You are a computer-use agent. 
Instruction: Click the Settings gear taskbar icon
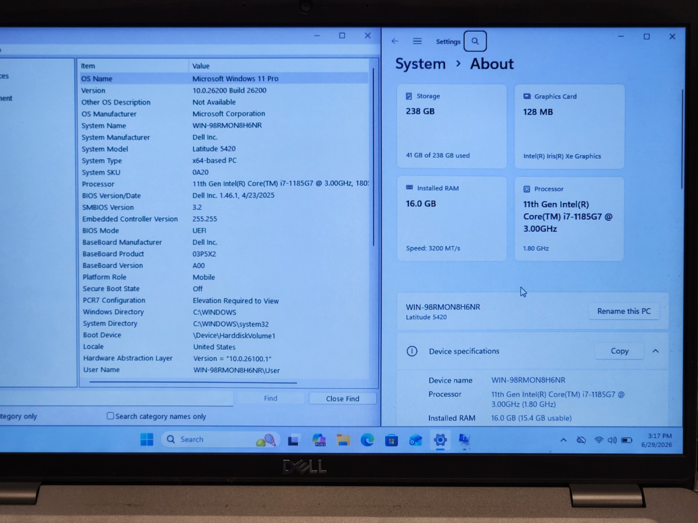click(x=440, y=440)
